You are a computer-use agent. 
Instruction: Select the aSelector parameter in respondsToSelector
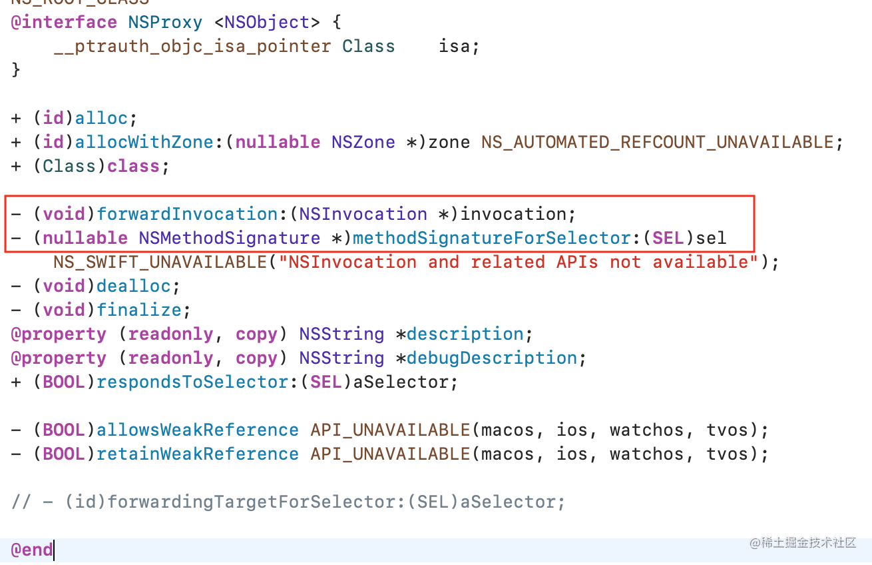401,382
